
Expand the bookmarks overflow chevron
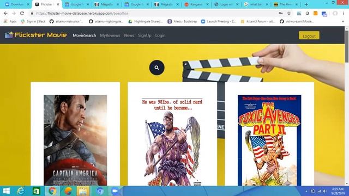click(x=343, y=21)
